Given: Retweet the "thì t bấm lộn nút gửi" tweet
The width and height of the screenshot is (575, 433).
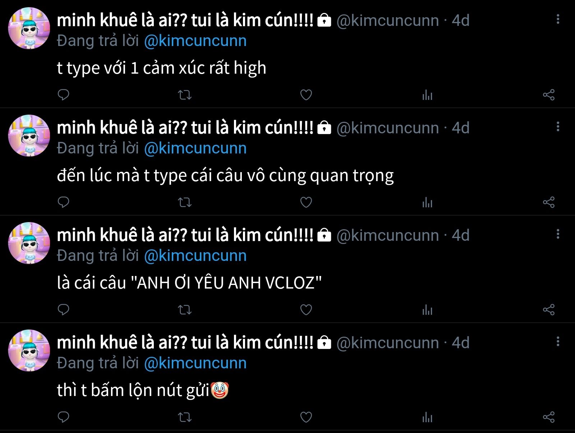Looking at the screenshot, I should click(x=185, y=417).
